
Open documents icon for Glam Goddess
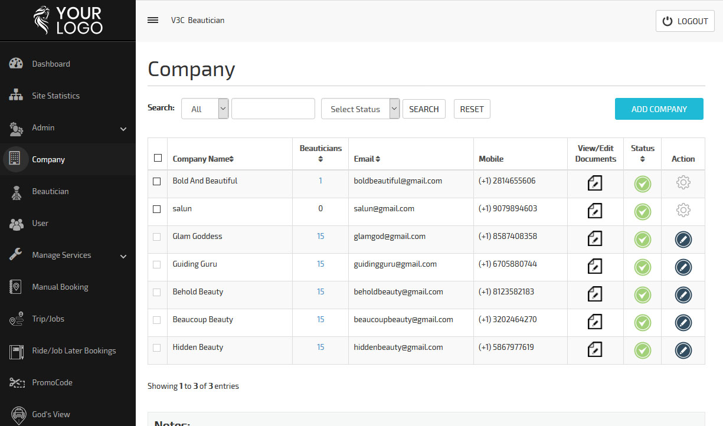595,238
